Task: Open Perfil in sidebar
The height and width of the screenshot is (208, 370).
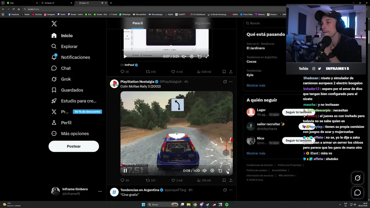Action: pyautogui.click(x=61, y=122)
